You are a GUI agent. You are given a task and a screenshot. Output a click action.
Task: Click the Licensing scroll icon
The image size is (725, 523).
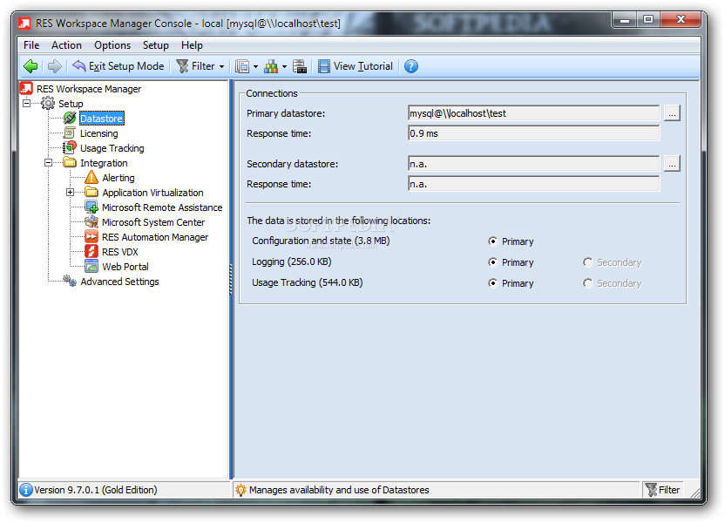(x=70, y=133)
